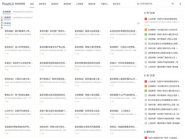Click heart icon on 私家车位严禁占用 card
This screenshot has height=139, width=185.
pos(41,54)
